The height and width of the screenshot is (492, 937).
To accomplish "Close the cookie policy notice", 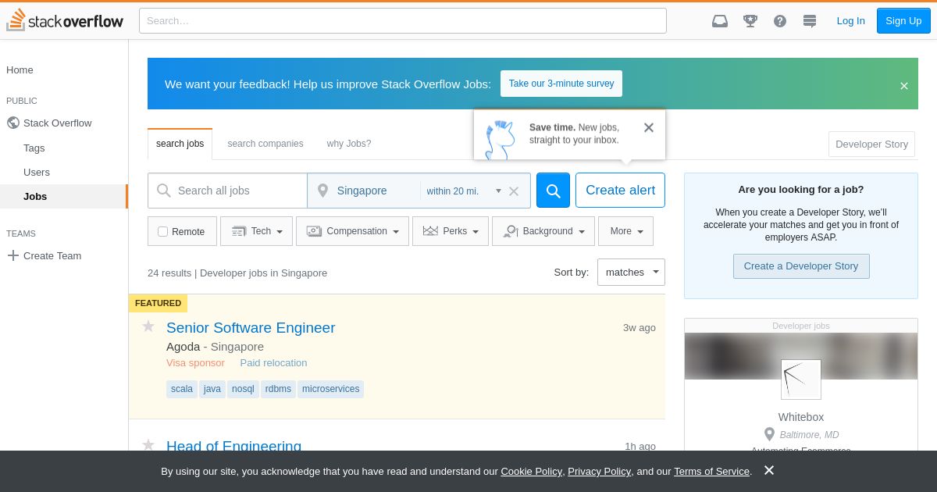I will (x=769, y=470).
